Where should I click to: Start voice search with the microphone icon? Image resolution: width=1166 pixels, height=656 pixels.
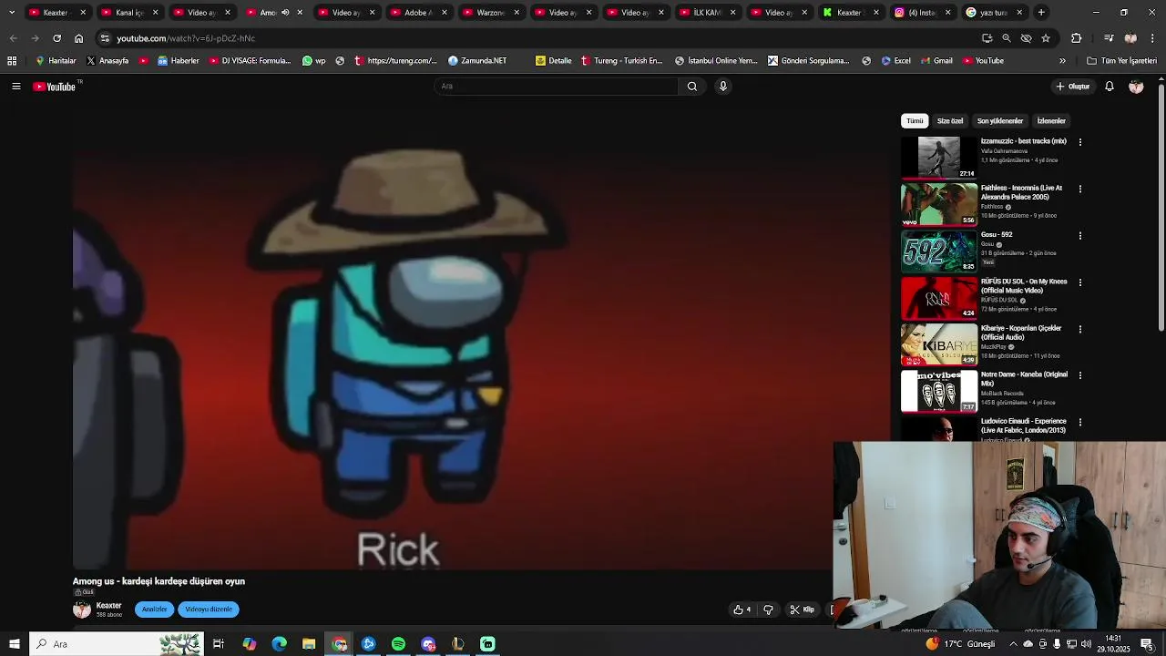pyautogui.click(x=723, y=87)
